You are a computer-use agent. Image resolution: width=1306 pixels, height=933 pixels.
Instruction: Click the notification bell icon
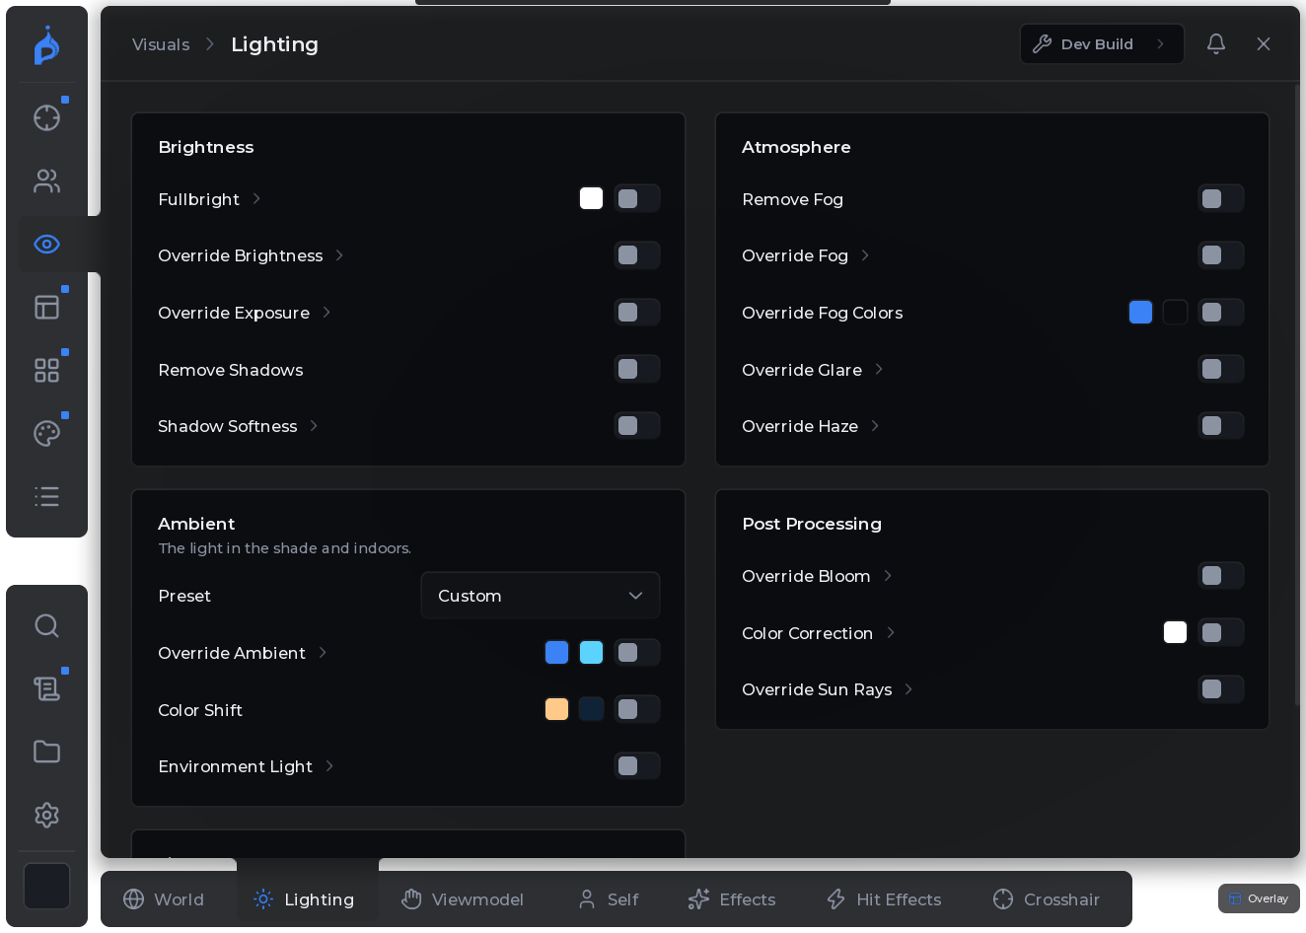click(x=1216, y=43)
